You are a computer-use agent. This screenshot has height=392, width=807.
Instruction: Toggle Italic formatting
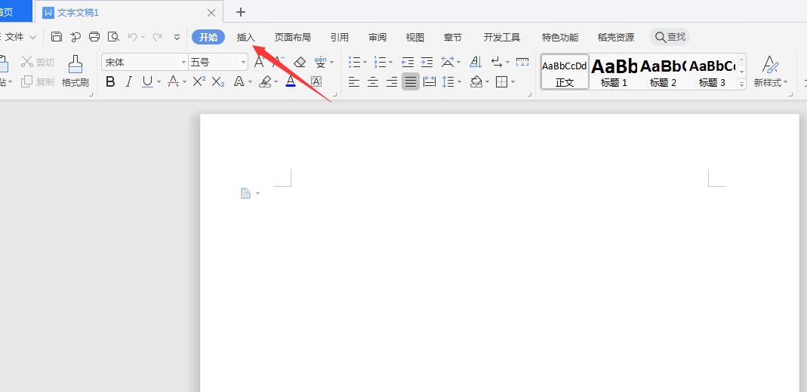click(128, 81)
